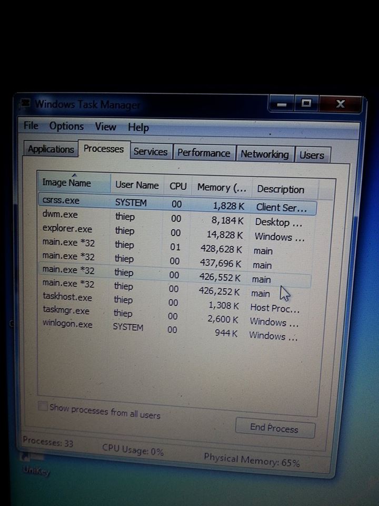Open the File menu
Screen dimensions: 379x506
tap(31, 126)
